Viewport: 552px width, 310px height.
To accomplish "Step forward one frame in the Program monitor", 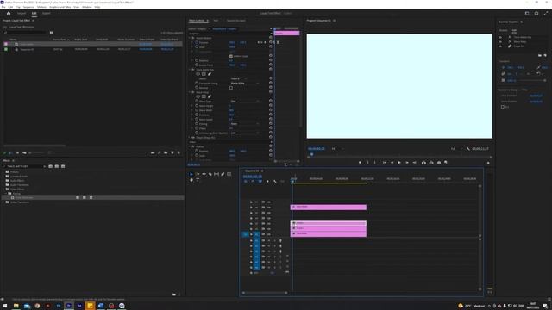I will point(407,163).
